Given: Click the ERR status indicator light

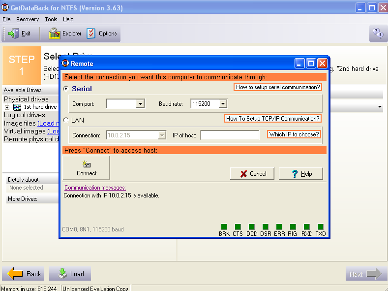Looking at the screenshot, I should (x=279, y=226).
